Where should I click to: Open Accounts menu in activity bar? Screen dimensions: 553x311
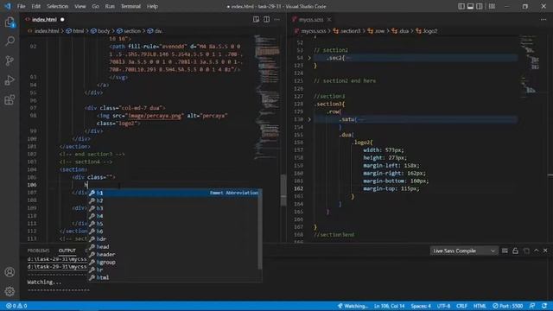[x=10, y=272]
